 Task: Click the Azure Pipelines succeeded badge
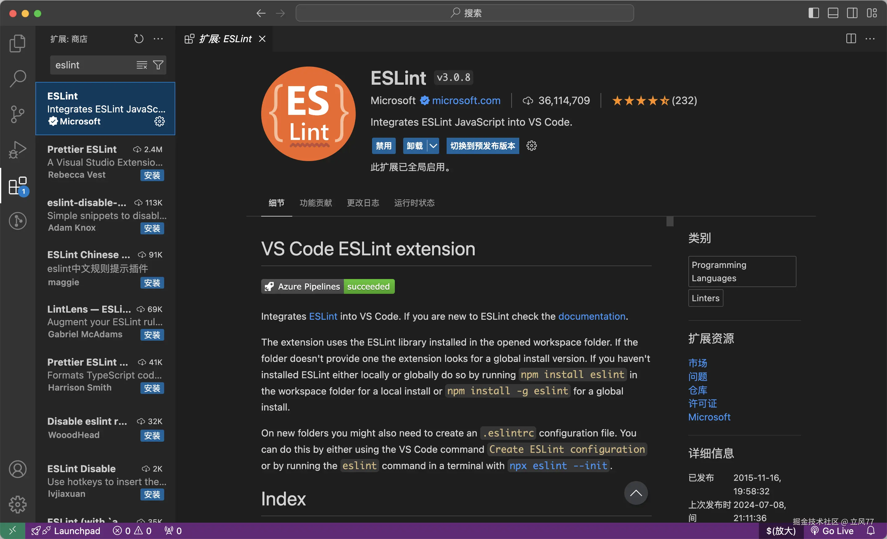[328, 286]
